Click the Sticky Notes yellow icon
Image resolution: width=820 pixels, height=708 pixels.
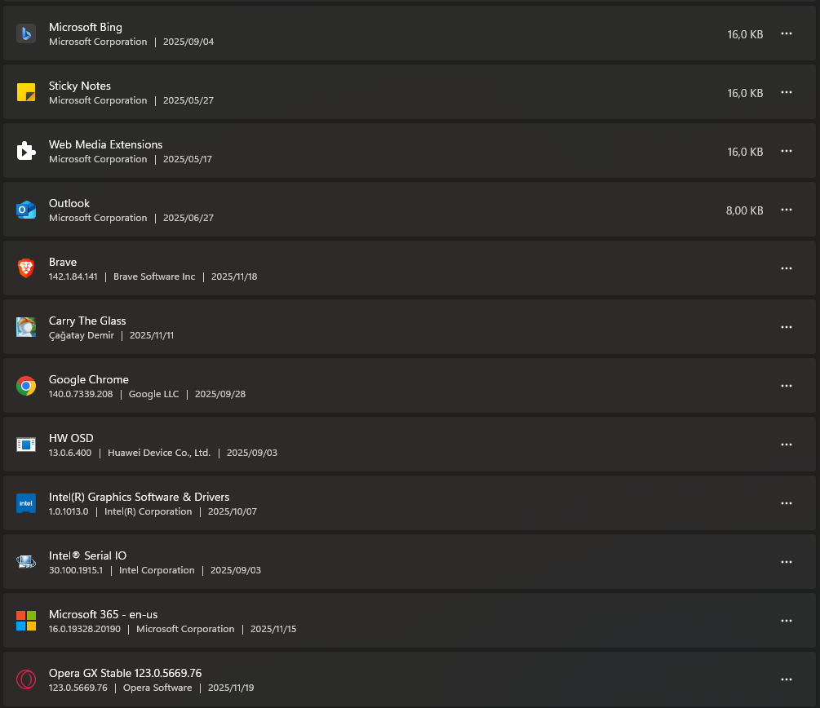pyautogui.click(x=26, y=92)
